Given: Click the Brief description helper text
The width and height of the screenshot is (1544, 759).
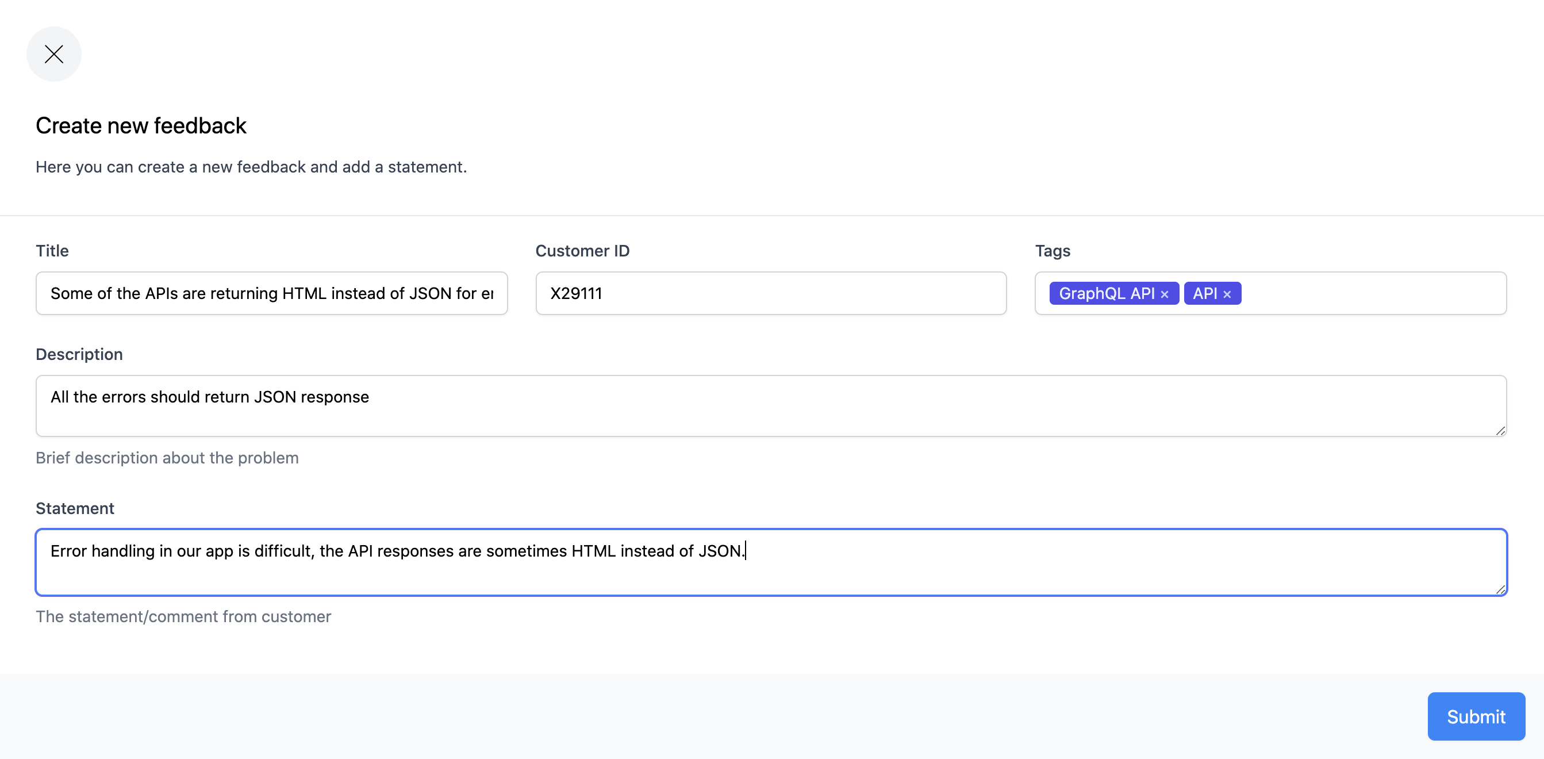Looking at the screenshot, I should click(x=167, y=458).
